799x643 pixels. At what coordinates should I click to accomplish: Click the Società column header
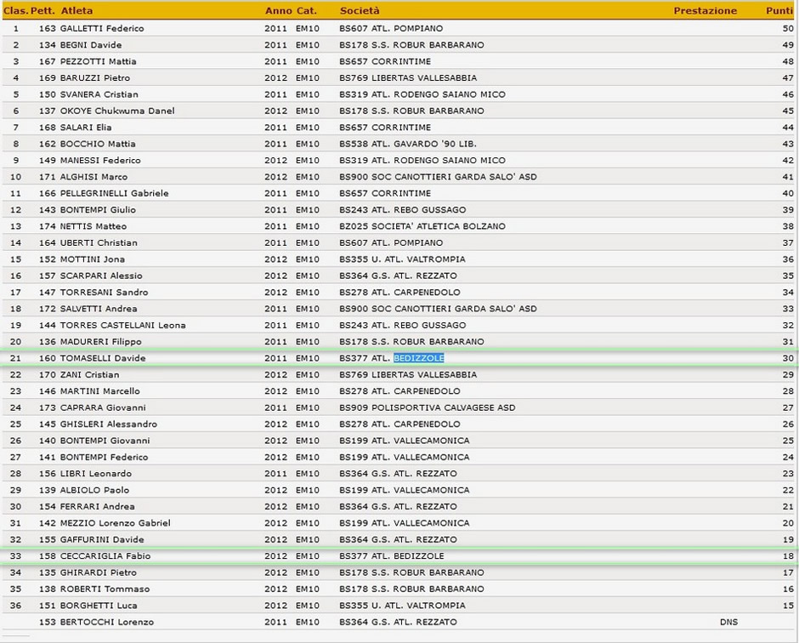point(360,11)
